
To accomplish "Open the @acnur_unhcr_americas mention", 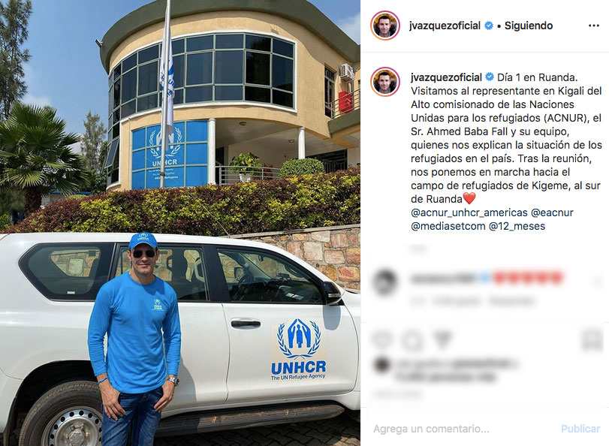I will coord(469,212).
